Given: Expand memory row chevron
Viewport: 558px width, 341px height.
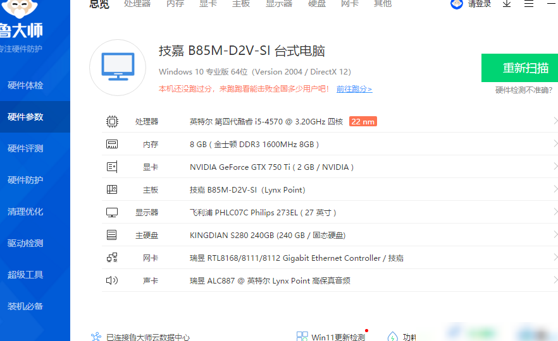Looking at the screenshot, I should click(555, 143).
